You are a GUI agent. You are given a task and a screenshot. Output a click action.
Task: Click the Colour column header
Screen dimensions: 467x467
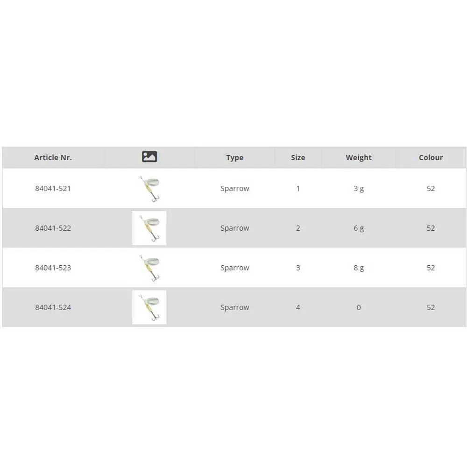click(x=431, y=157)
